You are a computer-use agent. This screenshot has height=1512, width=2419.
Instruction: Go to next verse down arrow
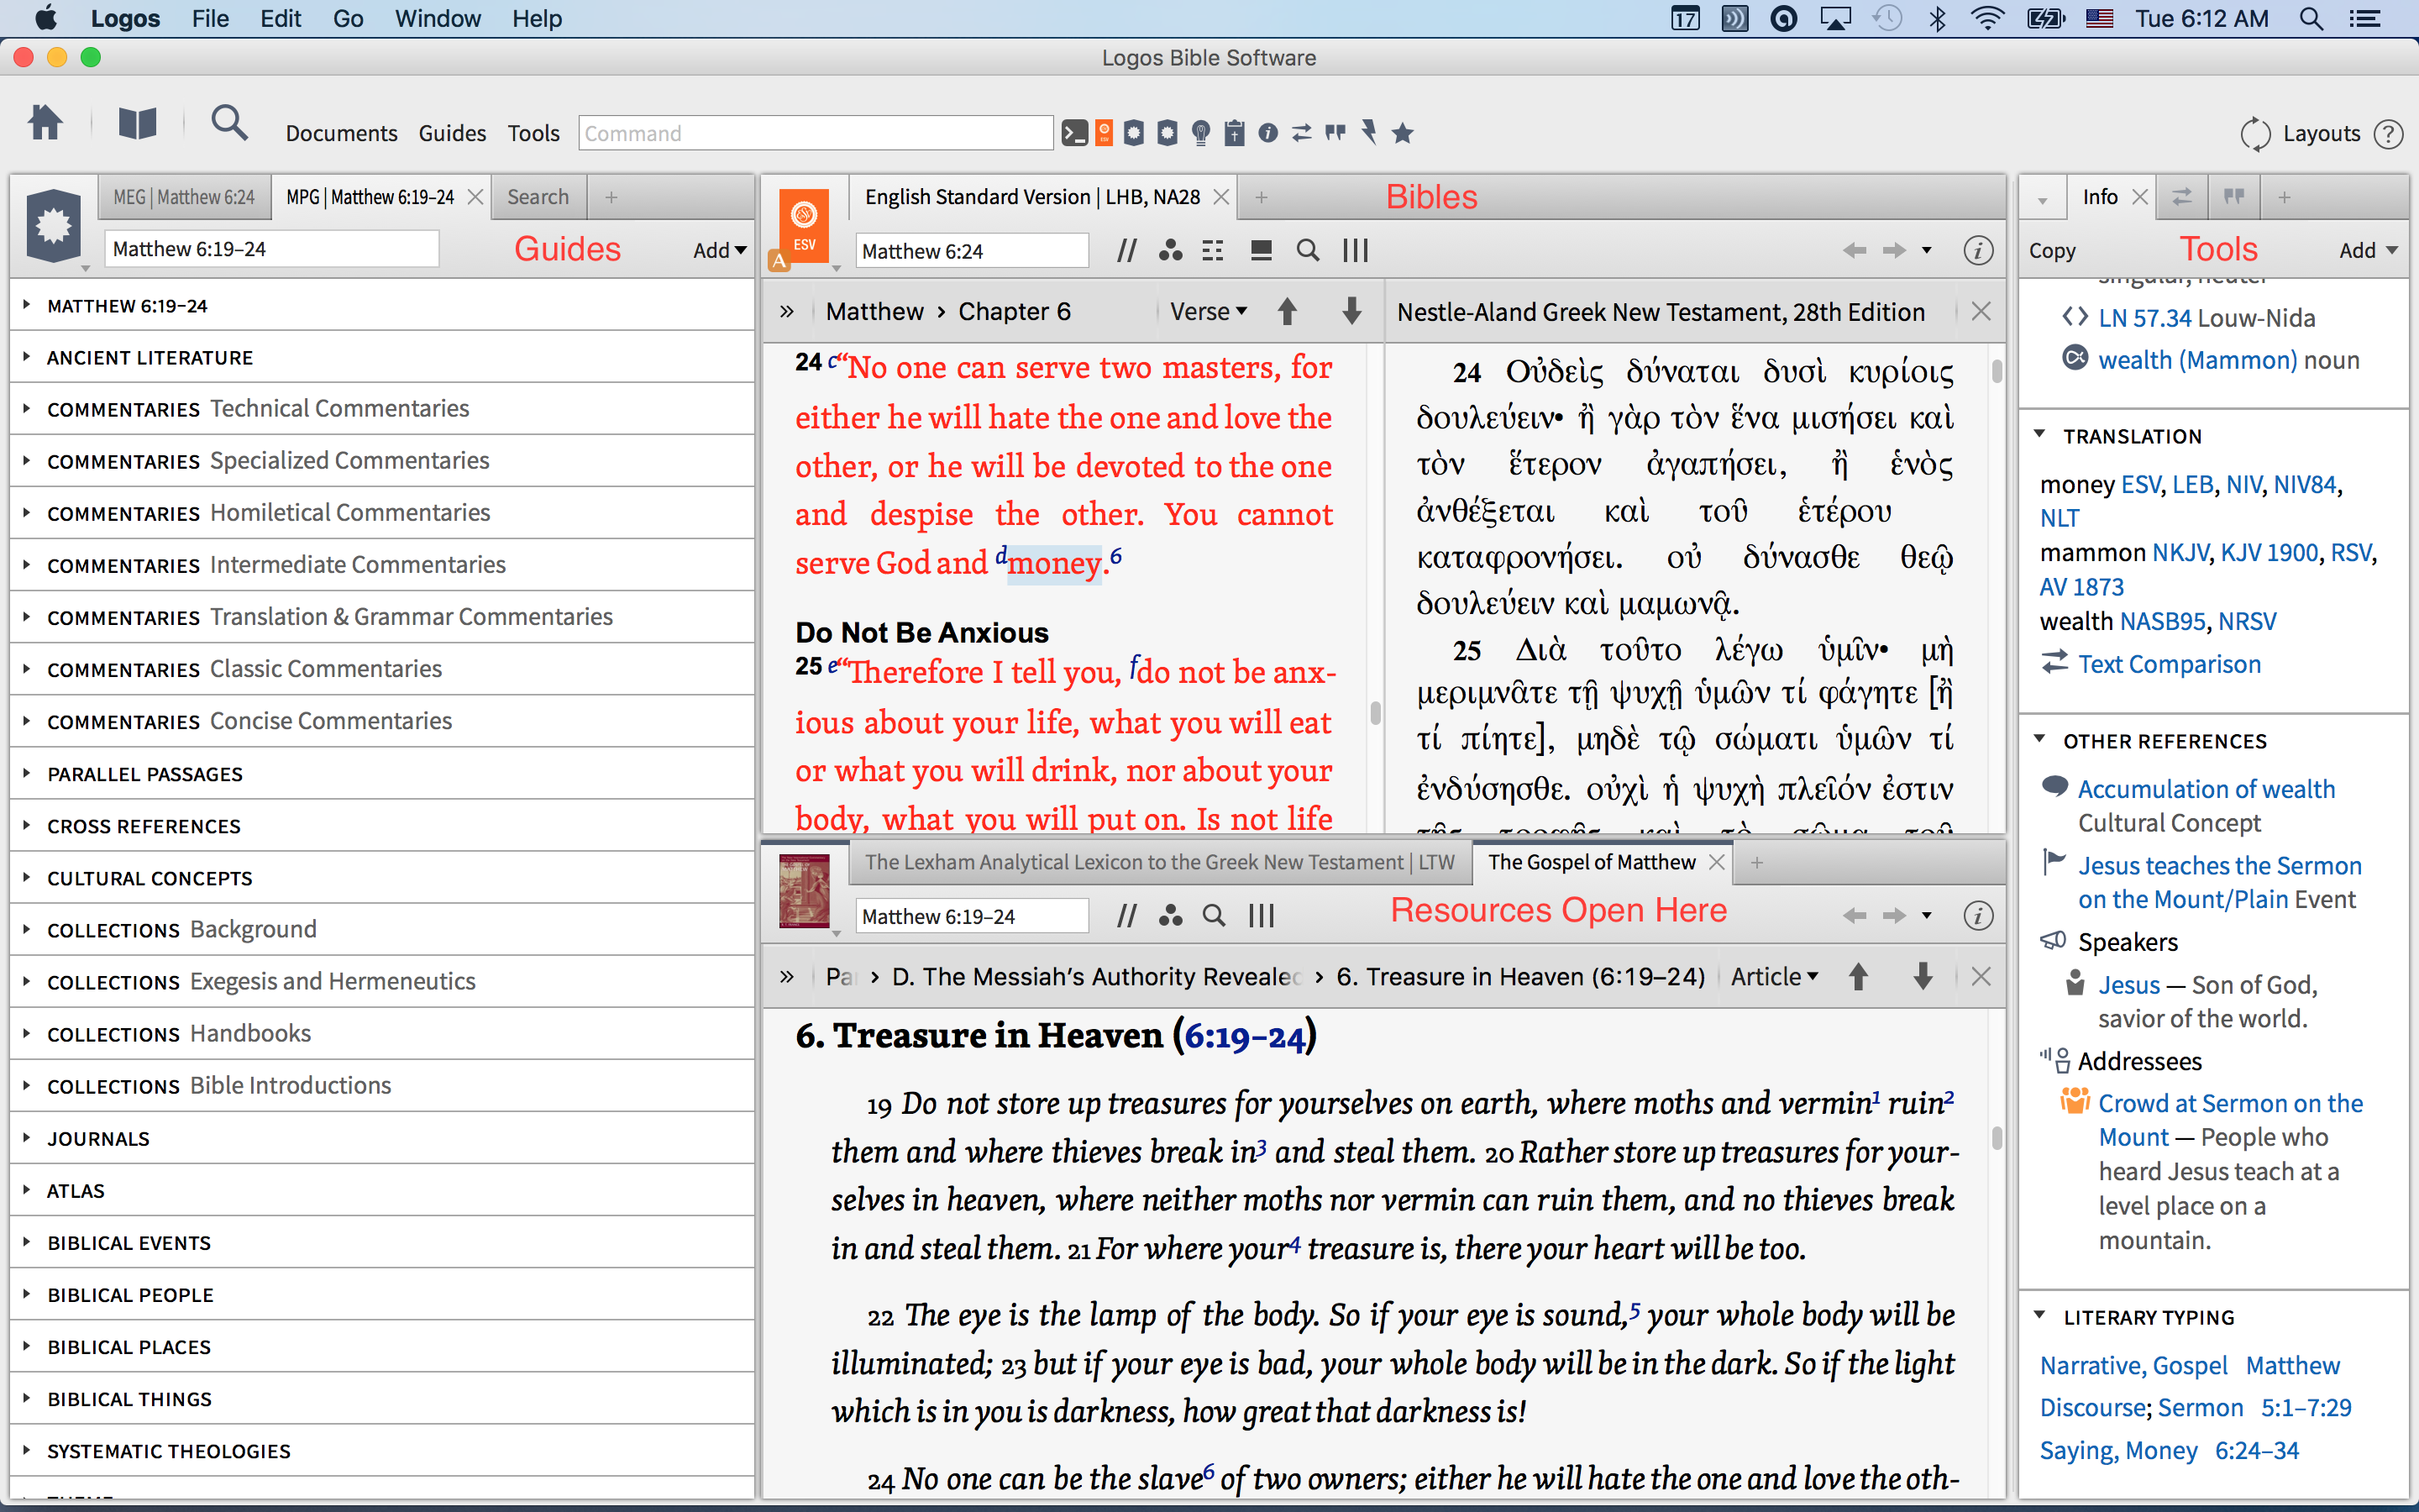coord(1351,312)
